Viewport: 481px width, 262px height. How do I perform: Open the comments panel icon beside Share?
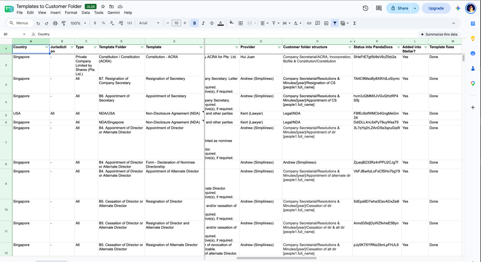tap(379, 8)
